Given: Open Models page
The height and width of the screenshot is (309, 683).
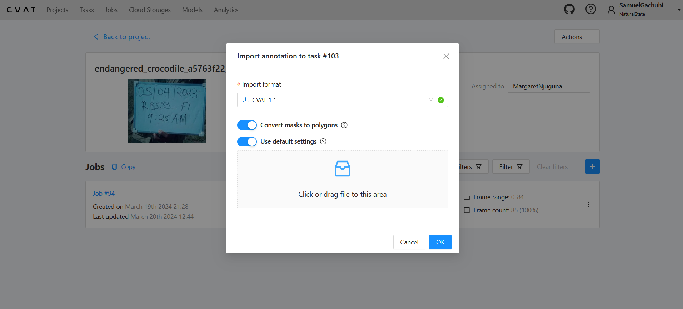Looking at the screenshot, I should point(192,10).
